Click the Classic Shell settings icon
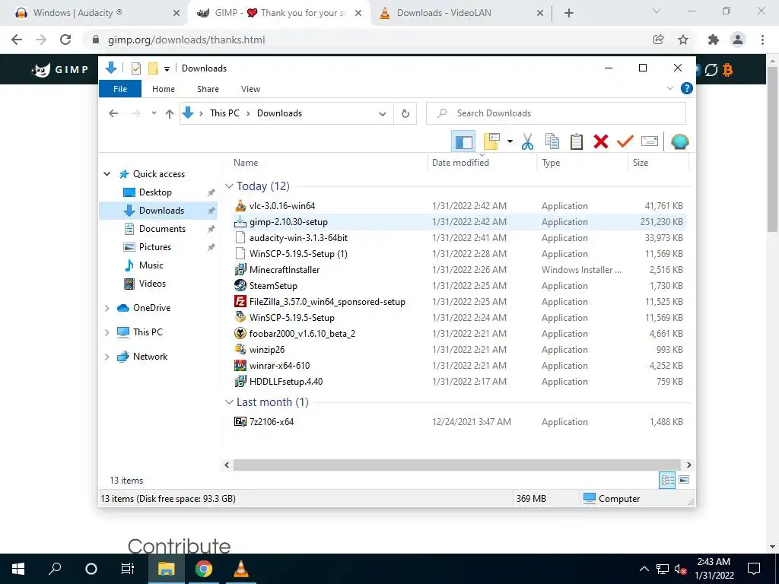The image size is (779, 584). 679,141
